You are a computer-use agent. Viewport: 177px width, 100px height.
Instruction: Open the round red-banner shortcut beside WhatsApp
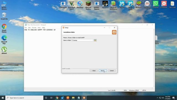coord(147,5)
